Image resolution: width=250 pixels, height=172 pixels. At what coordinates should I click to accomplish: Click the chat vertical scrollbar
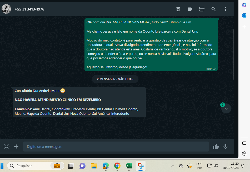(233, 54)
